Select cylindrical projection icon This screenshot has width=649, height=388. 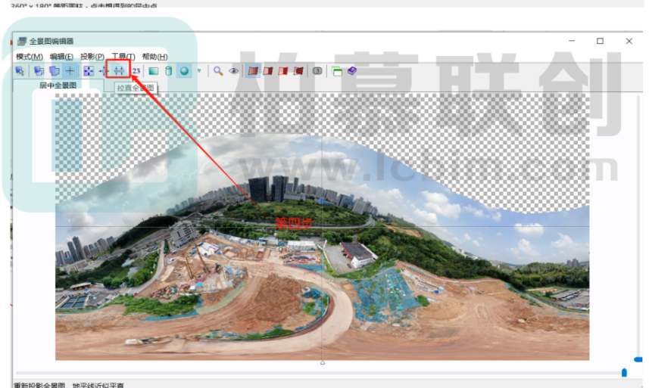coord(168,71)
